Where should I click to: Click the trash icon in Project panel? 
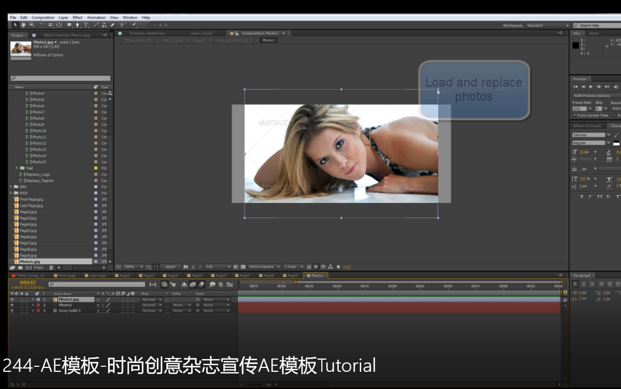click(51, 268)
